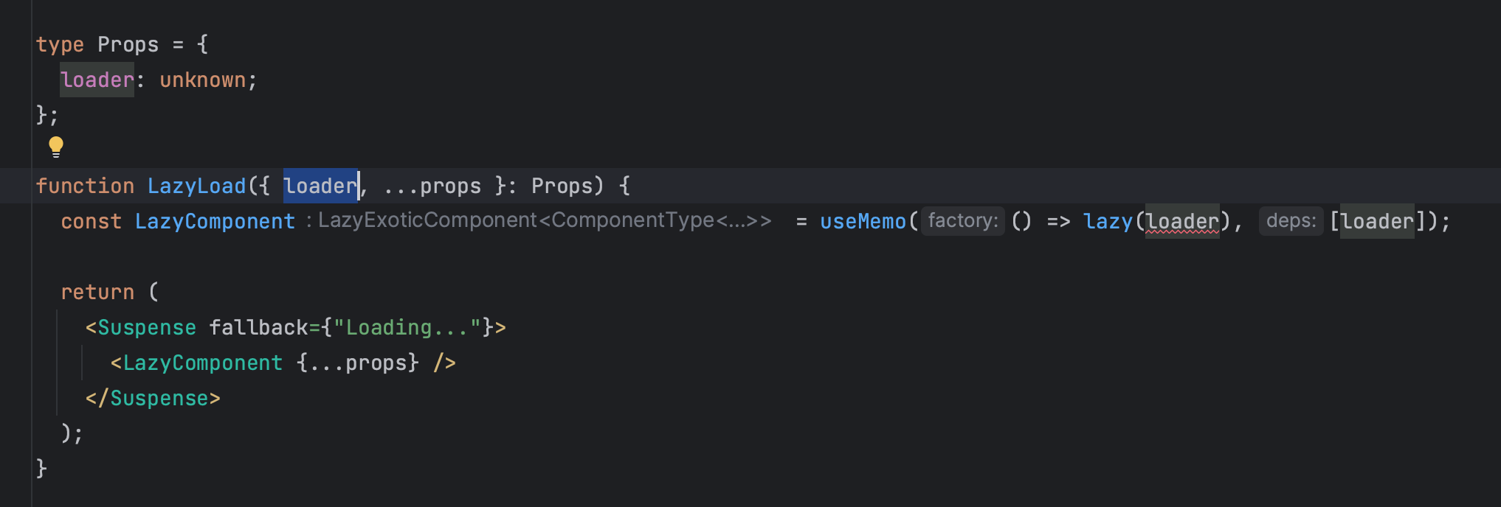The height and width of the screenshot is (507, 1501).
Task: Expand the collapsed ComponentType<...> type hint
Action: pyautogui.click(x=735, y=220)
